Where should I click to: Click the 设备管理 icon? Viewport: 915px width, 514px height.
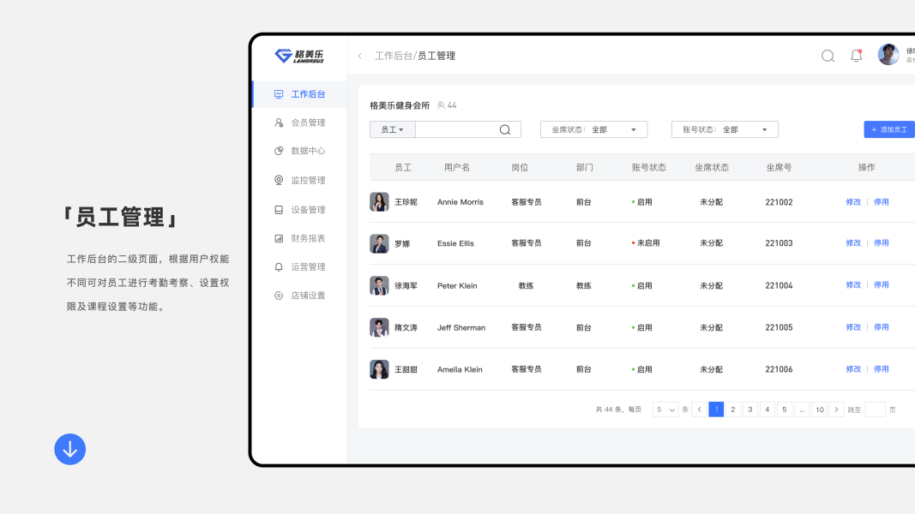[x=279, y=210]
